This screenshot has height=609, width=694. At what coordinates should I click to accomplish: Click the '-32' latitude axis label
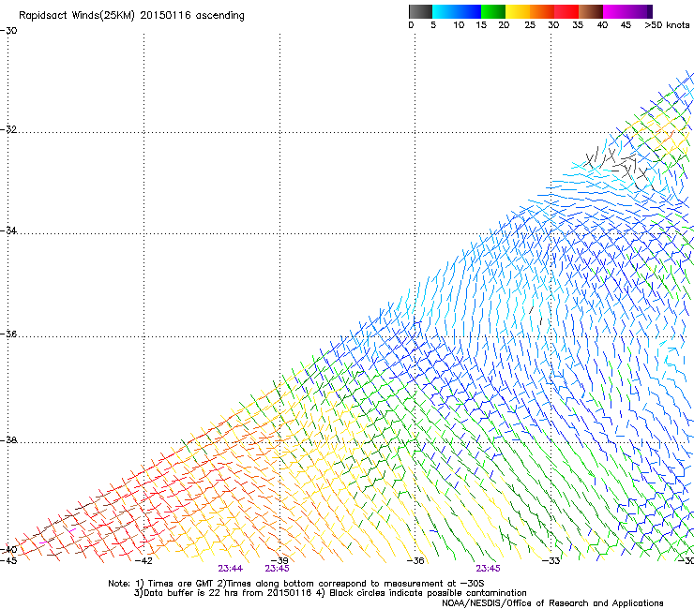pos(8,129)
